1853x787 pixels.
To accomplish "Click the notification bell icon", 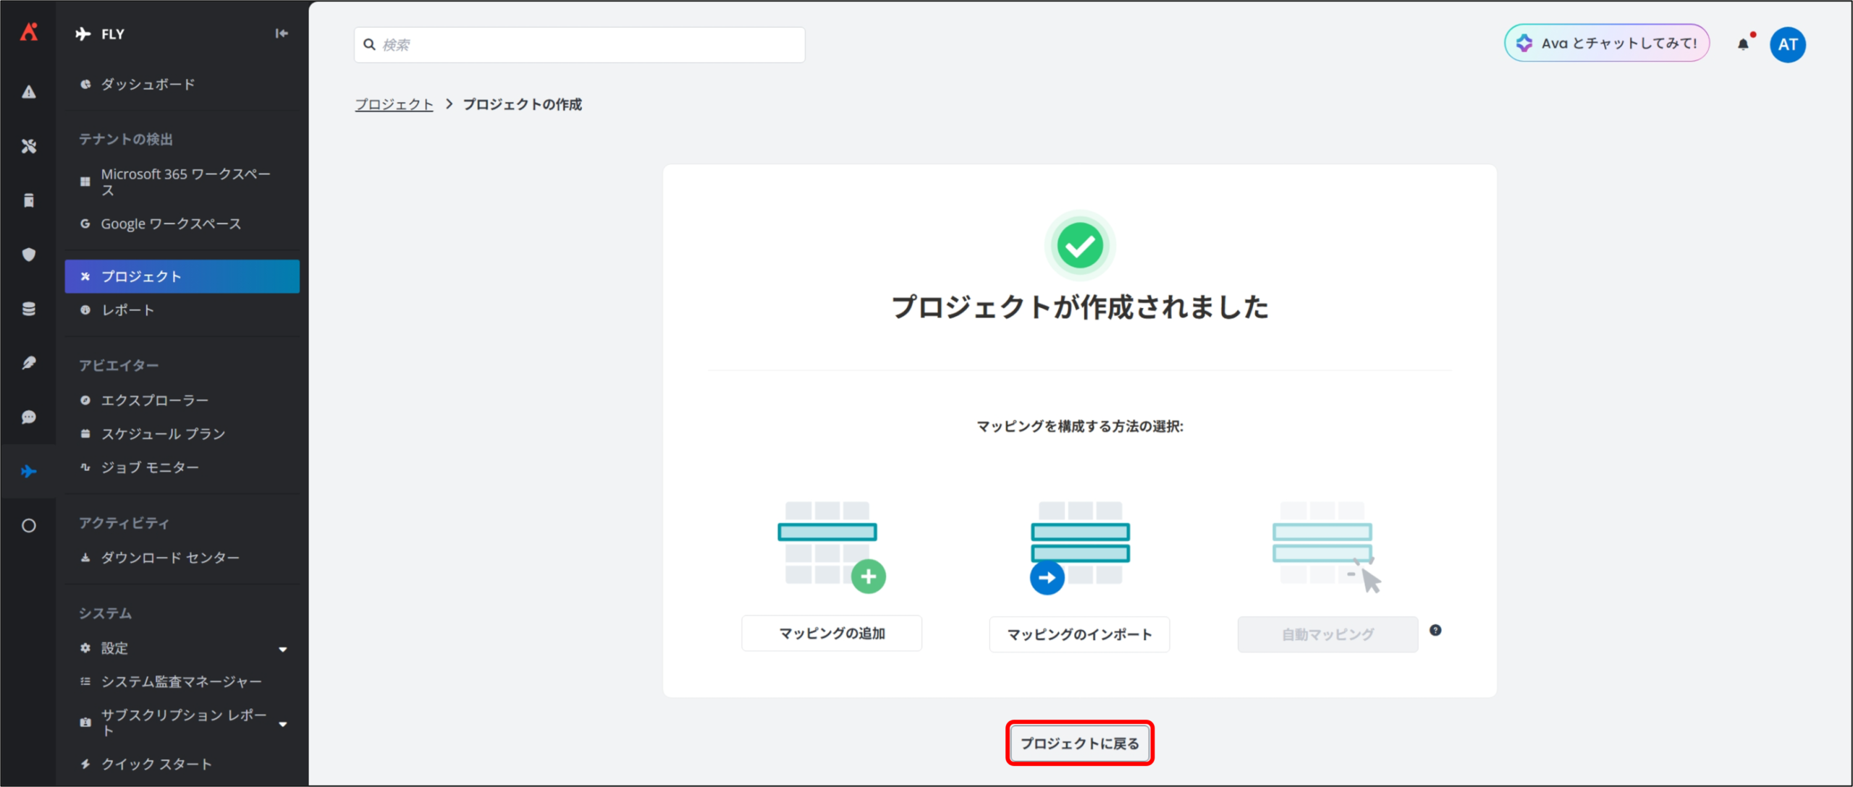I will (1743, 45).
